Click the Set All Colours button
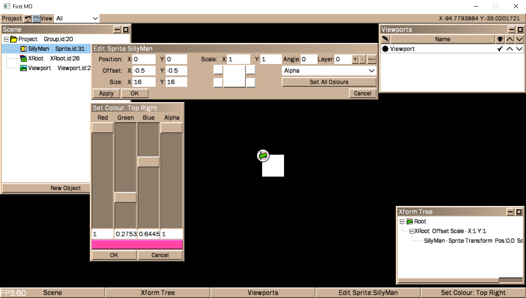 click(329, 82)
